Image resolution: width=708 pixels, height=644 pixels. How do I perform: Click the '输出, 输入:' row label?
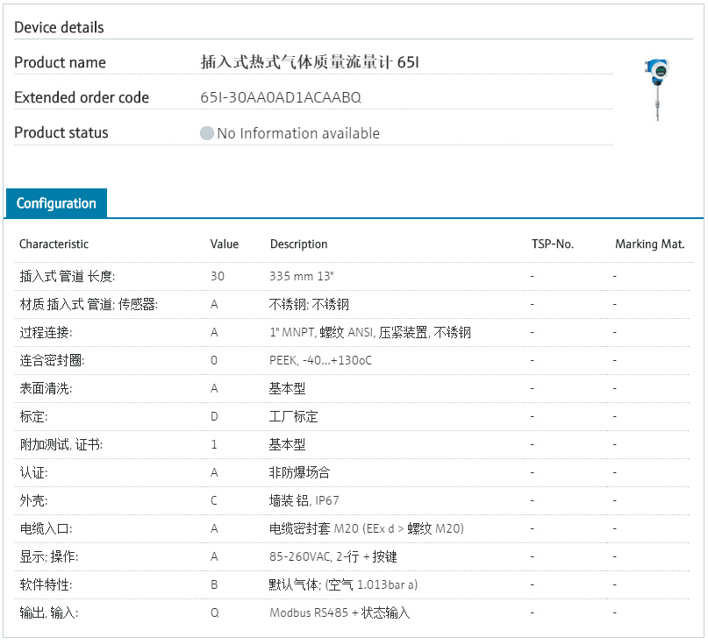[x=49, y=612]
